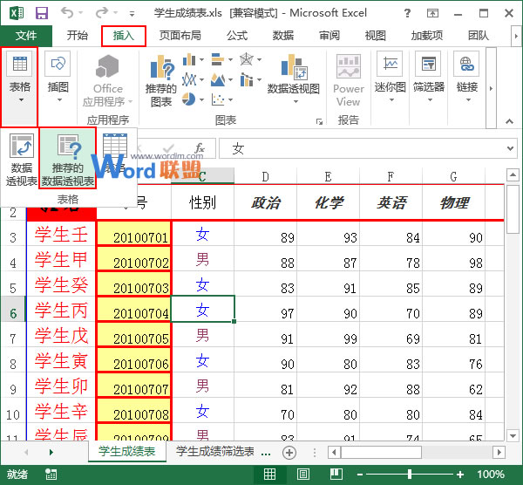Screen dimensions: 523x485
Task: Insert a bar chart icon
Action: 217,59
